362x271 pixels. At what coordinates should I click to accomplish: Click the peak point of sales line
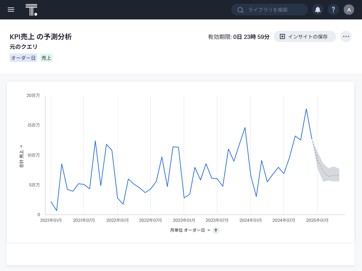(x=306, y=109)
